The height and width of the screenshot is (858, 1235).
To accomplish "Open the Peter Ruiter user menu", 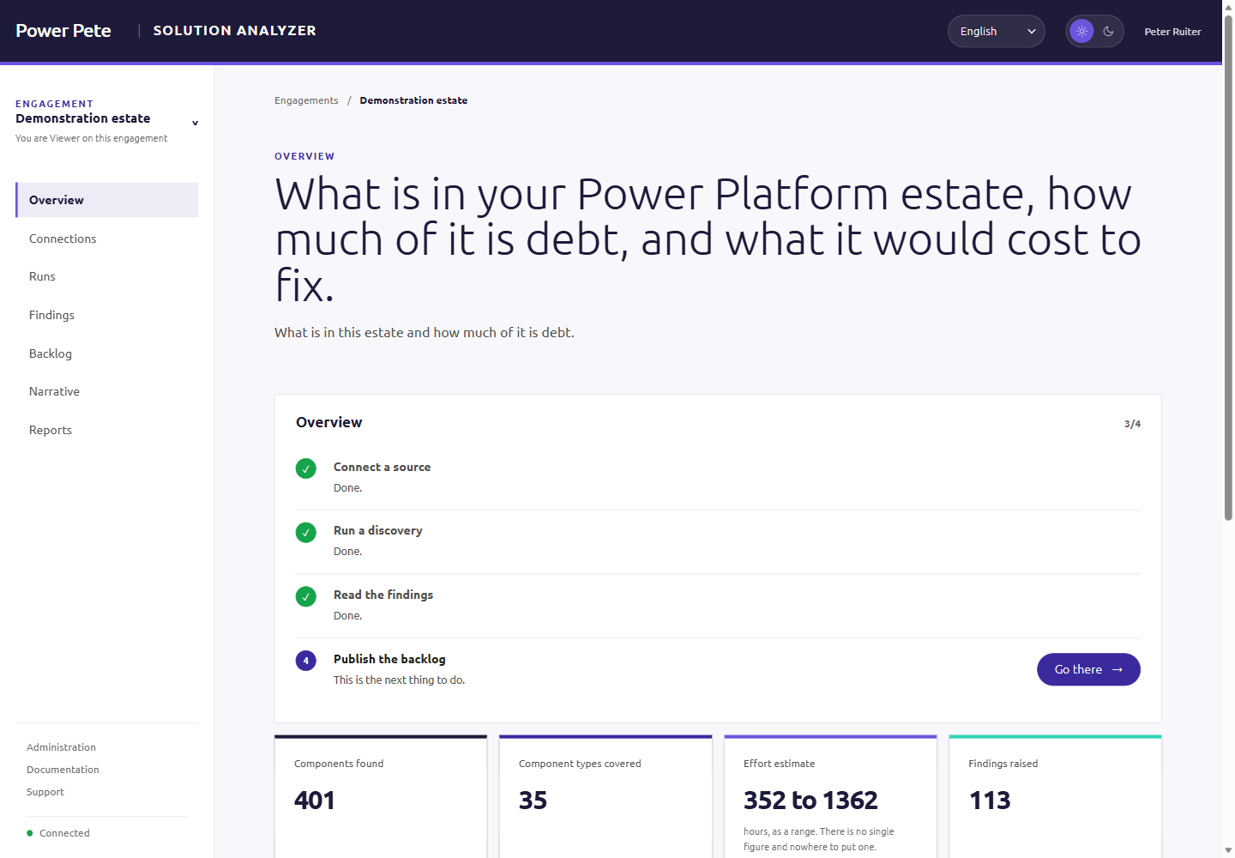I will point(1172,32).
